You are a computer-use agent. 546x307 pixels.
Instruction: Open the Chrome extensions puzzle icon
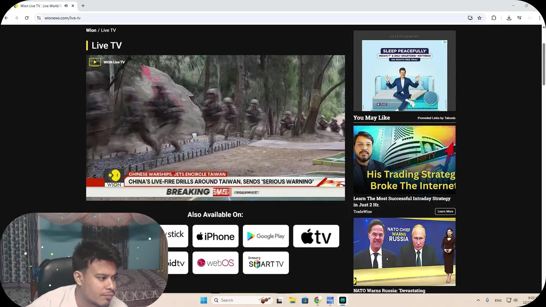pyautogui.click(x=494, y=18)
